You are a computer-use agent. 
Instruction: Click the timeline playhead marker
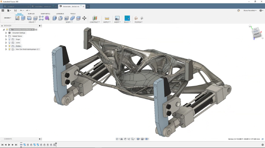pyautogui.click(x=56, y=144)
